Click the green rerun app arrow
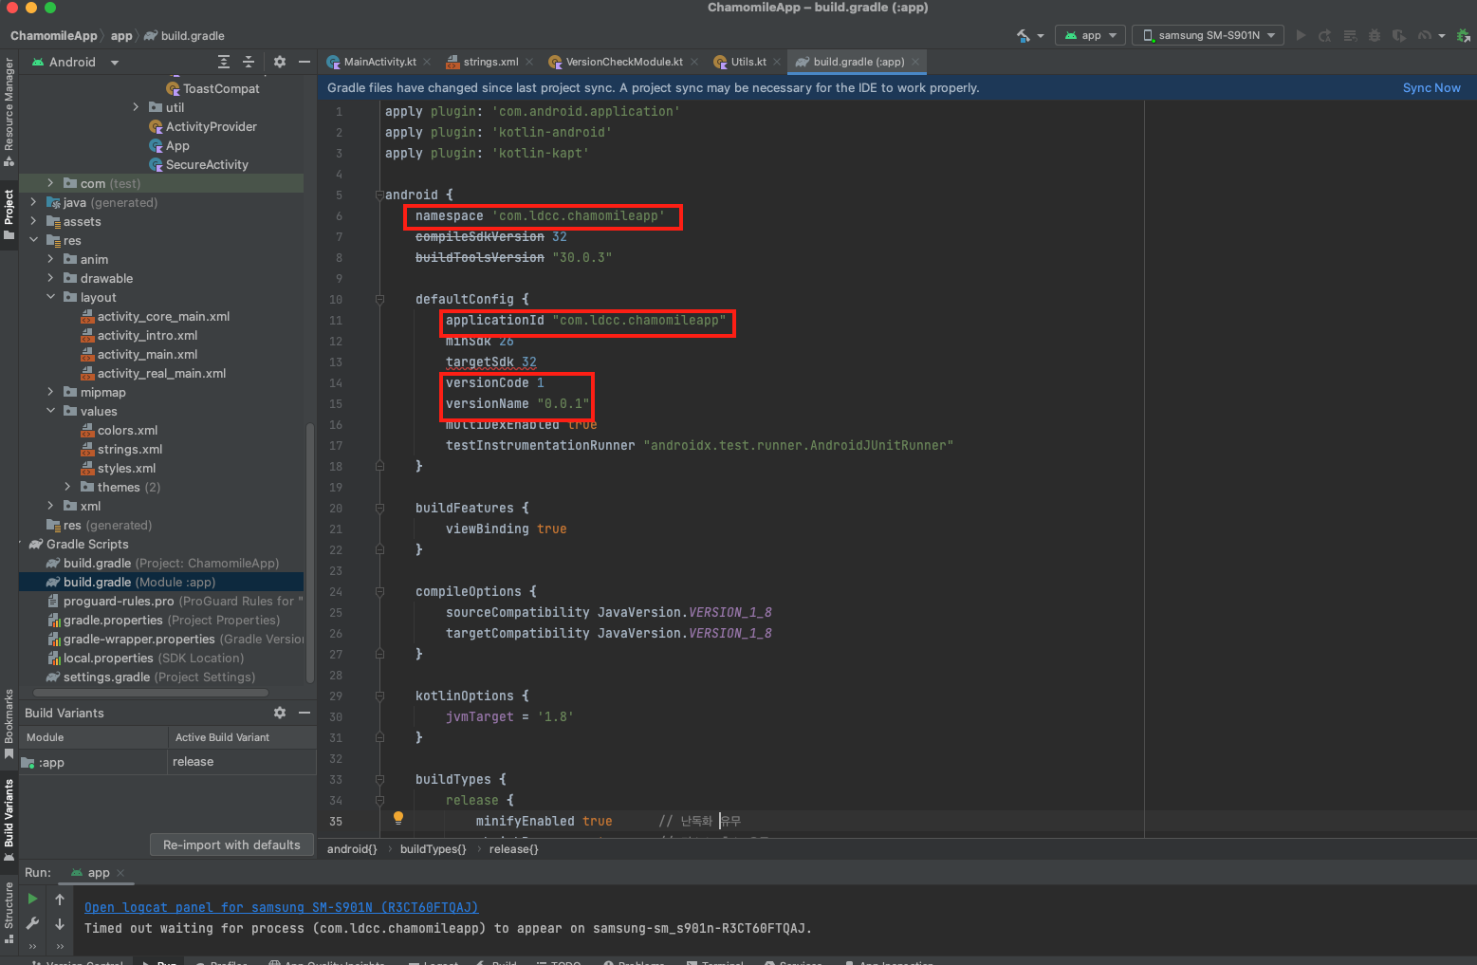Screen dimensions: 1477x965 32,899
